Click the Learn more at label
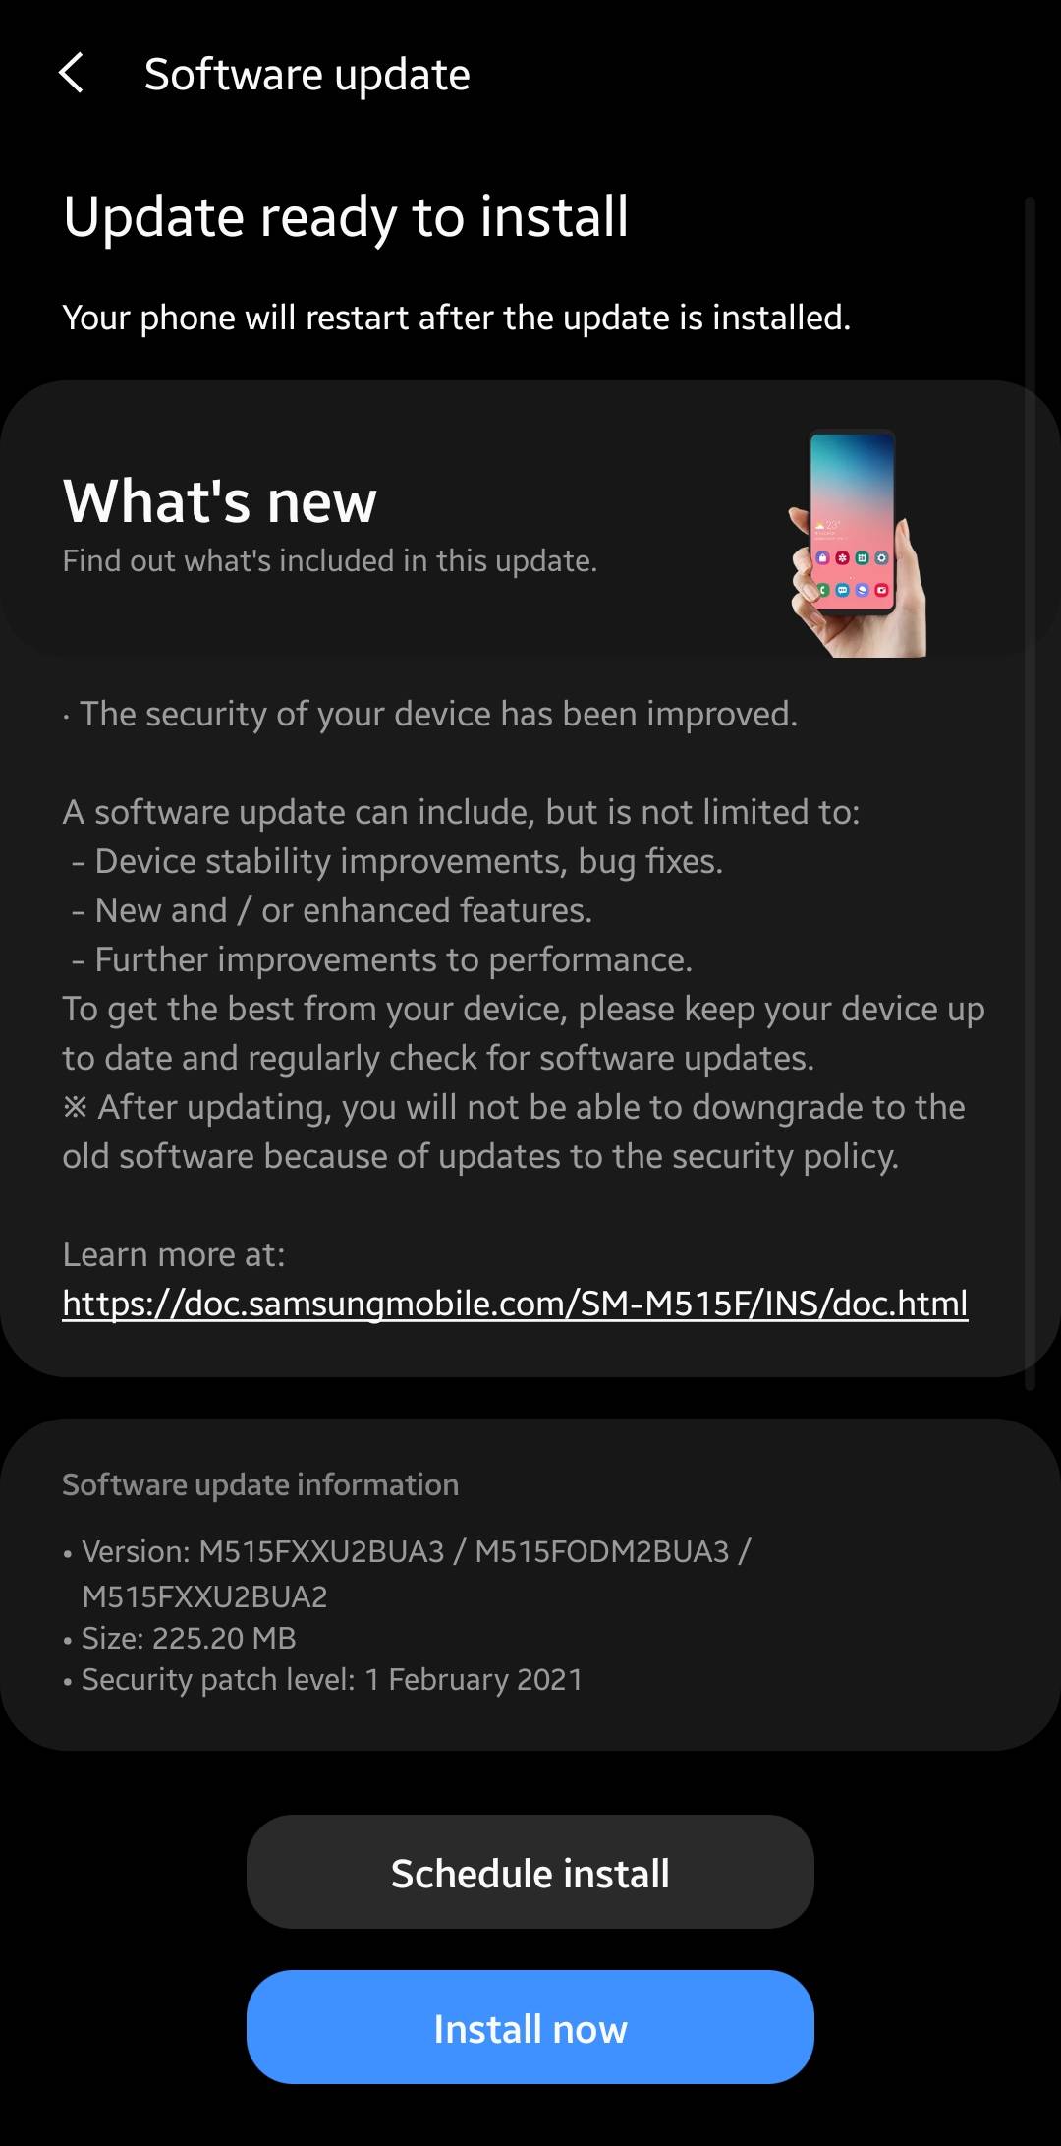The height and width of the screenshot is (2146, 1061). tap(174, 1254)
